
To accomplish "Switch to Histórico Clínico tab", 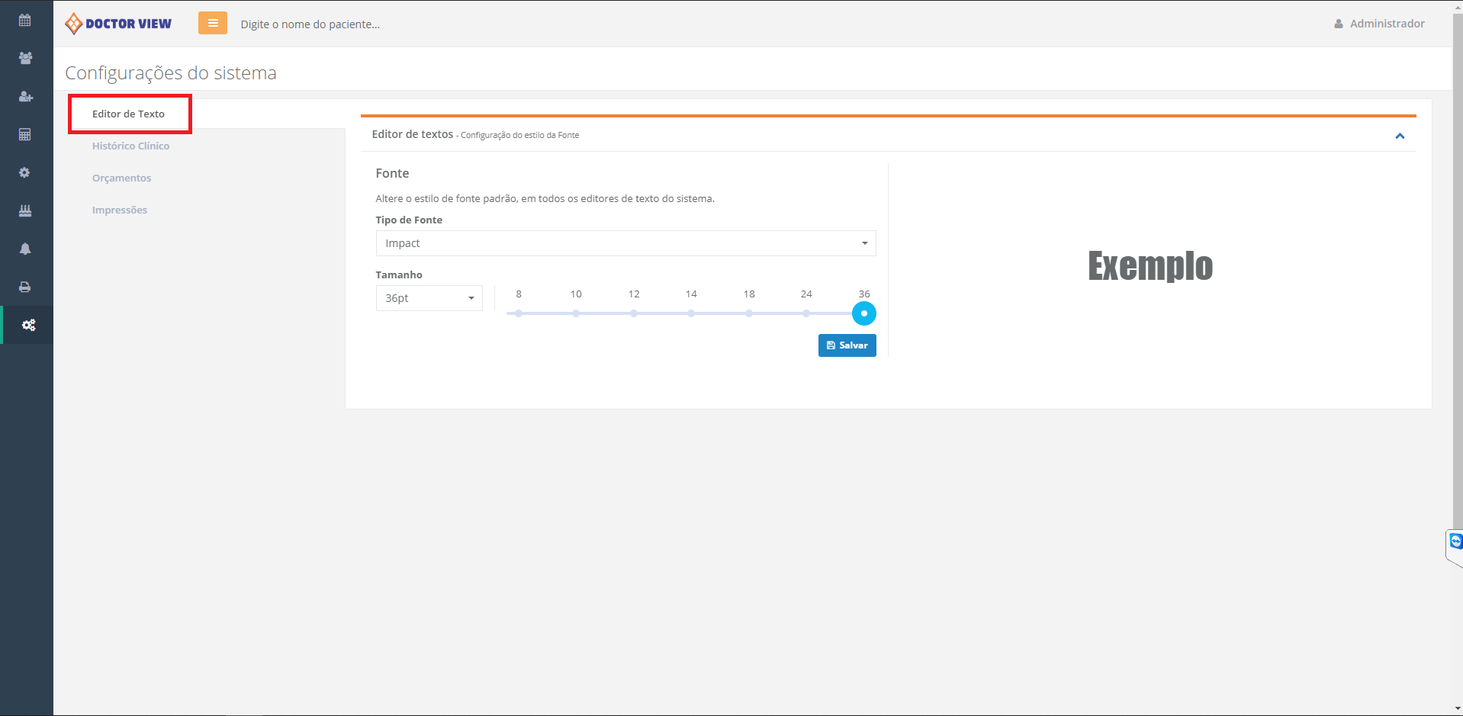I will pos(130,146).
